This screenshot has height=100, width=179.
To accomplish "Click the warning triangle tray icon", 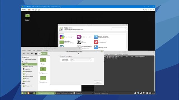I will click(141, 93).
